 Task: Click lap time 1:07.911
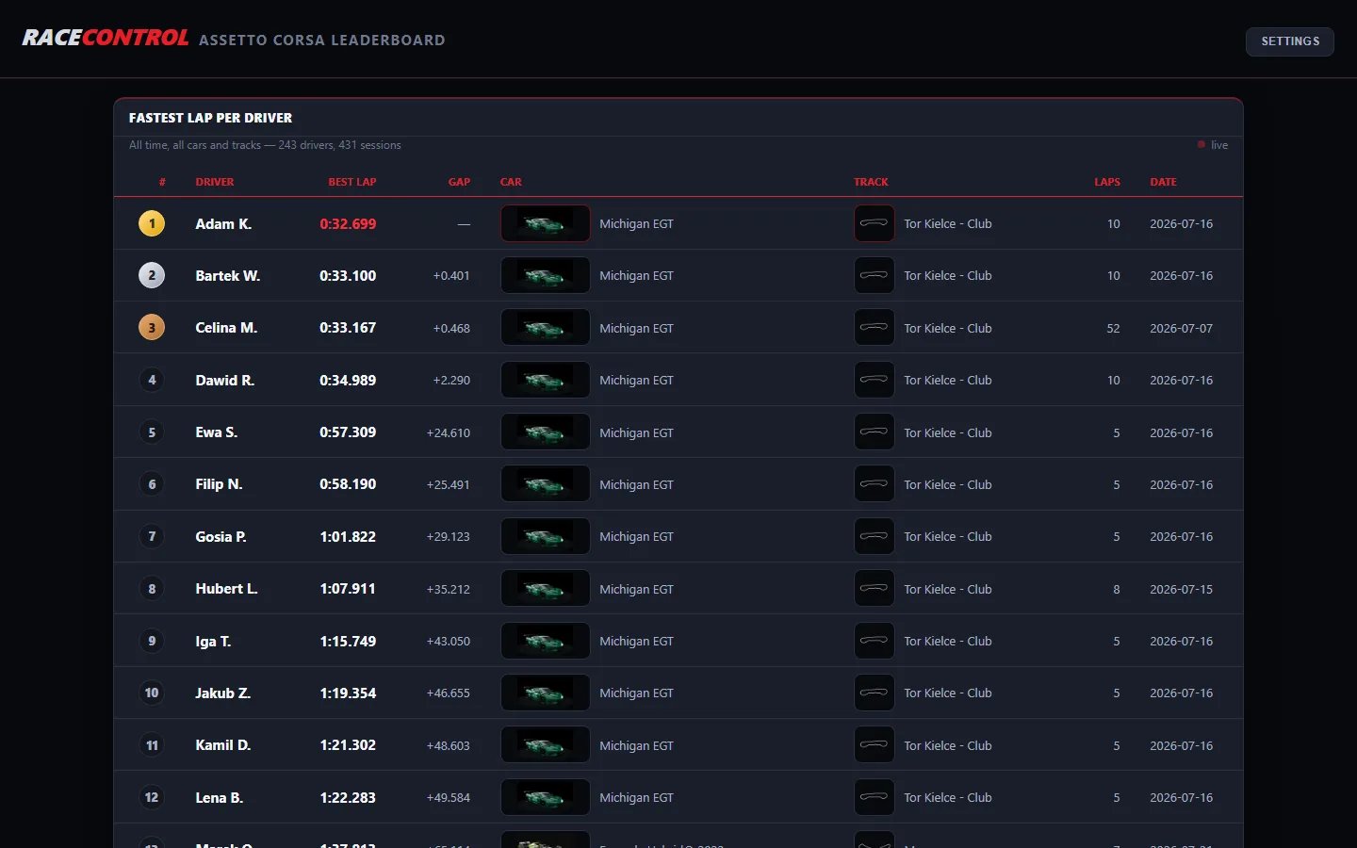pyautogui.click(x=348, y=589)
